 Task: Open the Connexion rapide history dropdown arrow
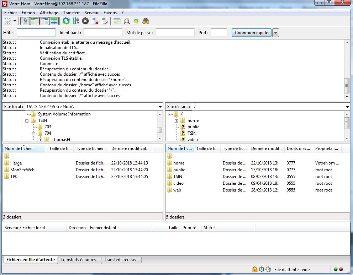tap(275, 33)
